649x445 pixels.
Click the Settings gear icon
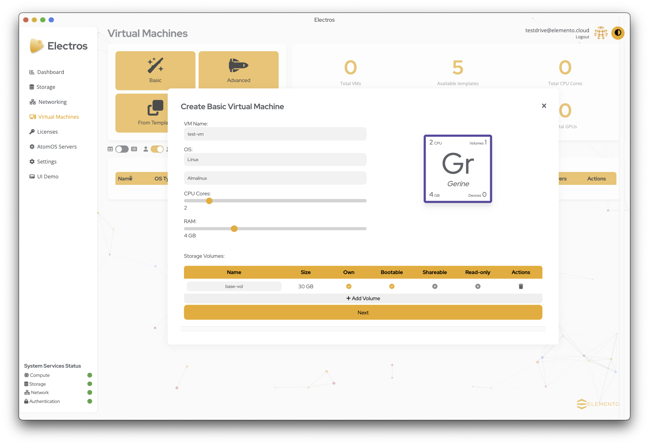pos(32,161)
